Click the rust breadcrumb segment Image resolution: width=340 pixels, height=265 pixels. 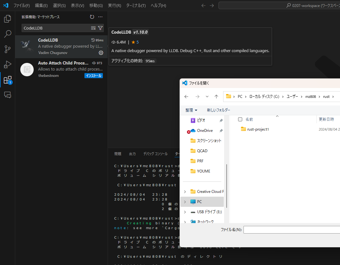click(x=326, y=97)
